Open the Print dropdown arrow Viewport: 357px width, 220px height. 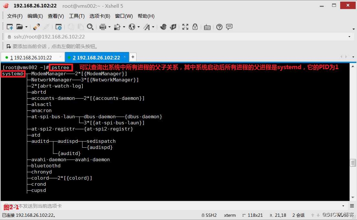coord(110,27)
